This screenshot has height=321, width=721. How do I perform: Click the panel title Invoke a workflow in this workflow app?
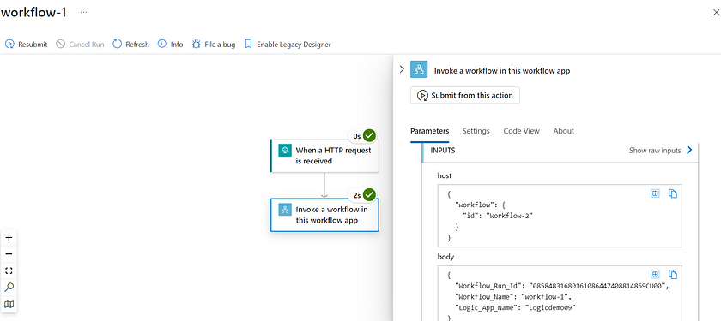(502, 71)
